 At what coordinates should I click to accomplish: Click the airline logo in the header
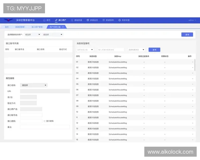click(8, 20)
